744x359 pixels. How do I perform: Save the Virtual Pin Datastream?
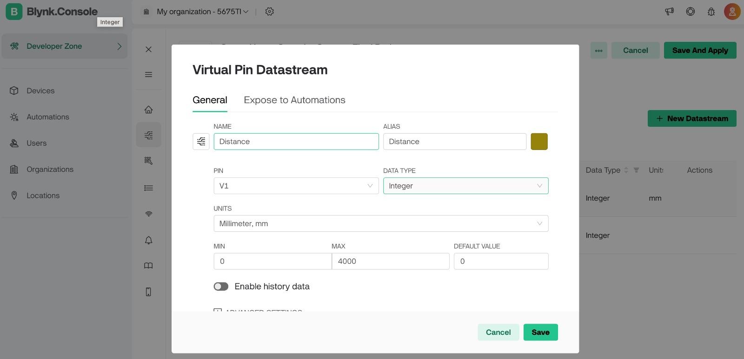(540, 332)
